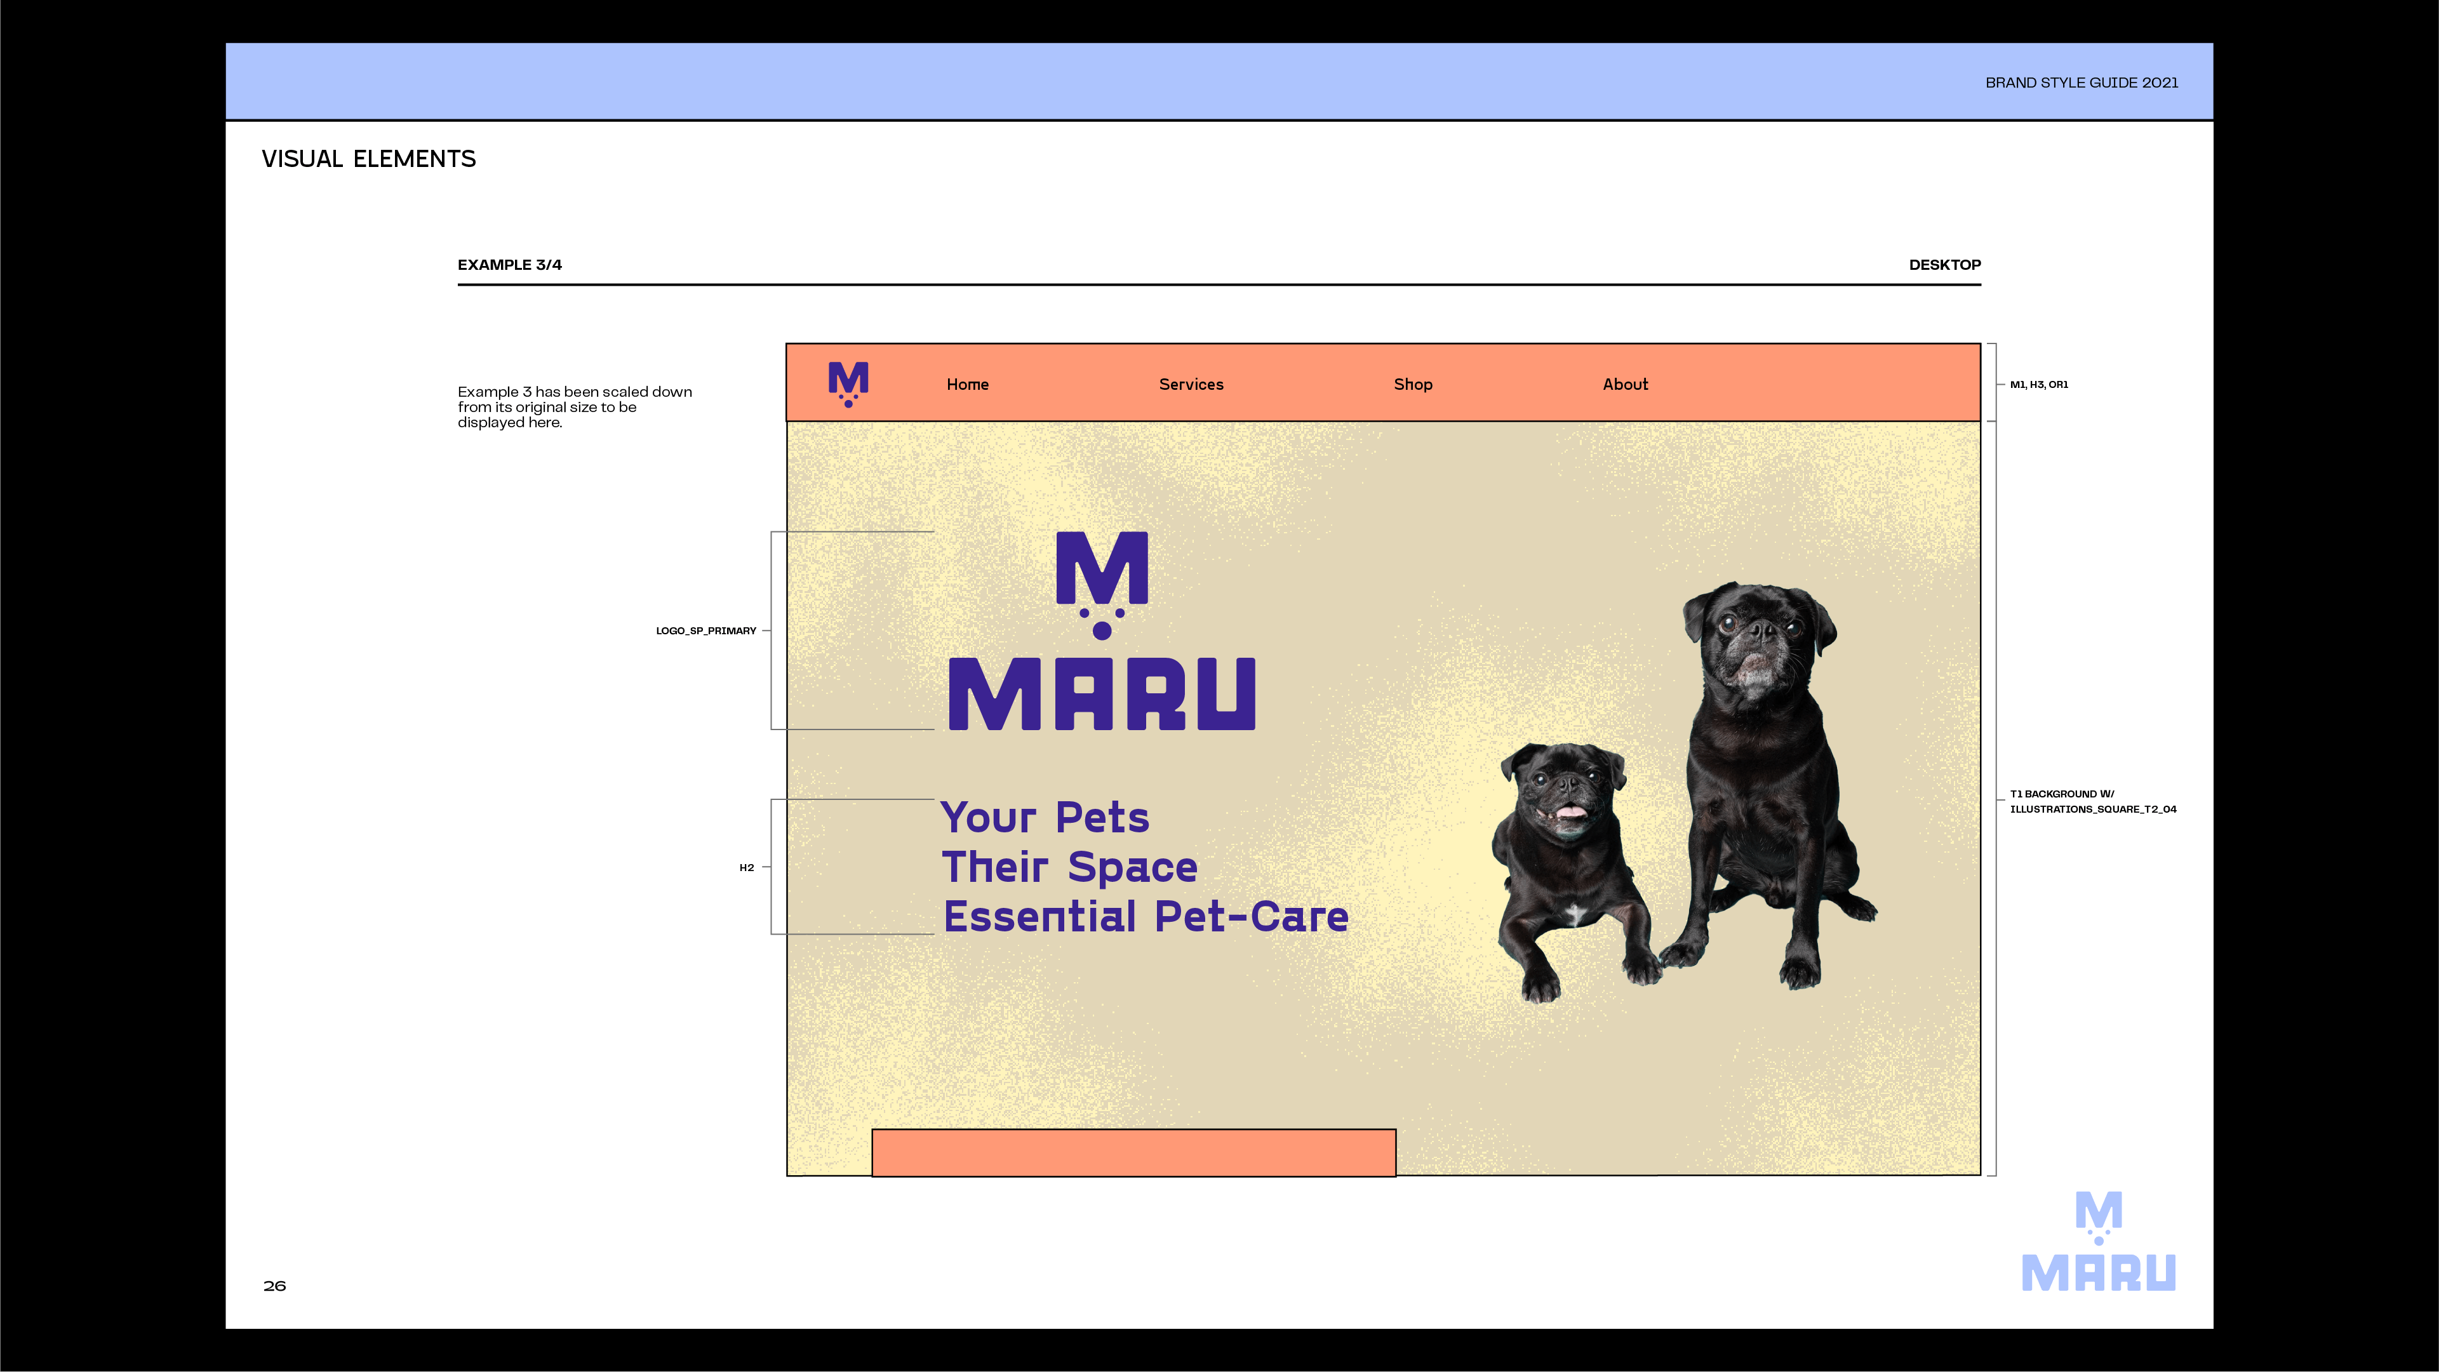
Task: Click the LOGO_SP_PRIMARY annotation label
Action: click(x=705, y=630)
